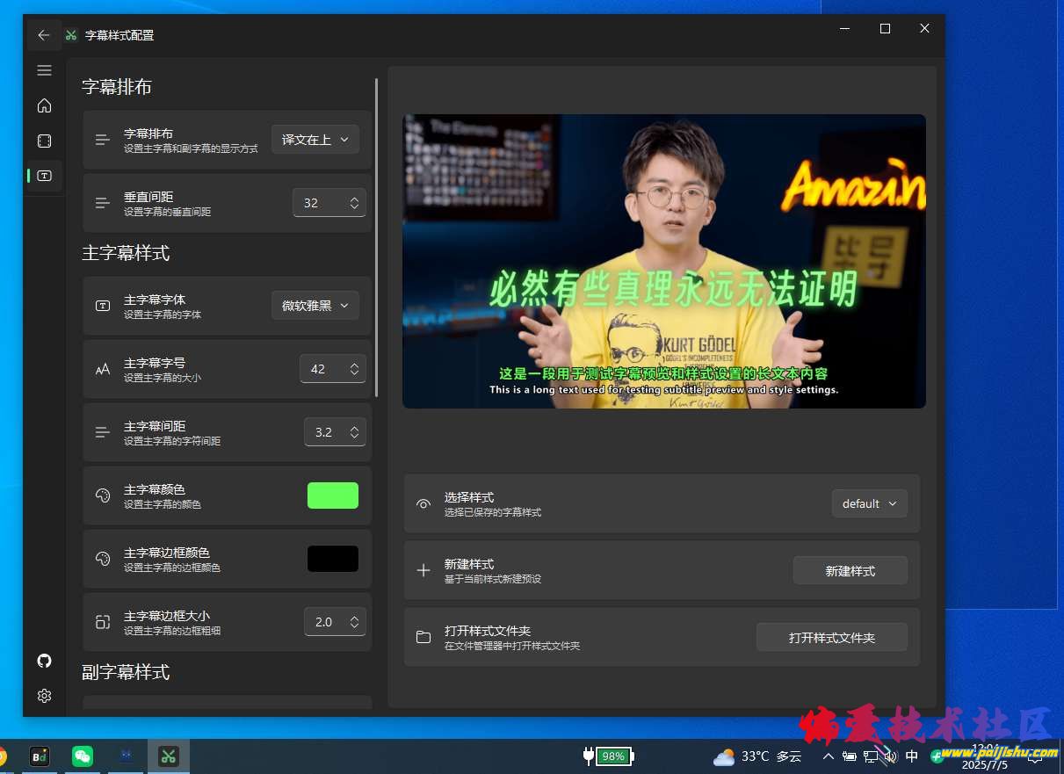1064x774 pixels.
Task: Expand the 选择样式 default dropdown
Action: tap(869, 503)
